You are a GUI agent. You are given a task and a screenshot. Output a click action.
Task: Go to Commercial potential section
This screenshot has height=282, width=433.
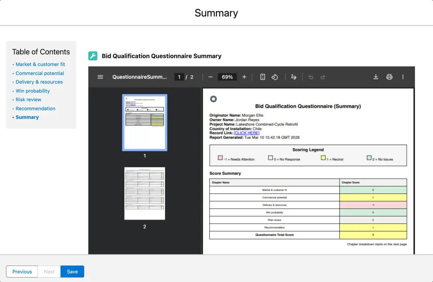point(40,73)
